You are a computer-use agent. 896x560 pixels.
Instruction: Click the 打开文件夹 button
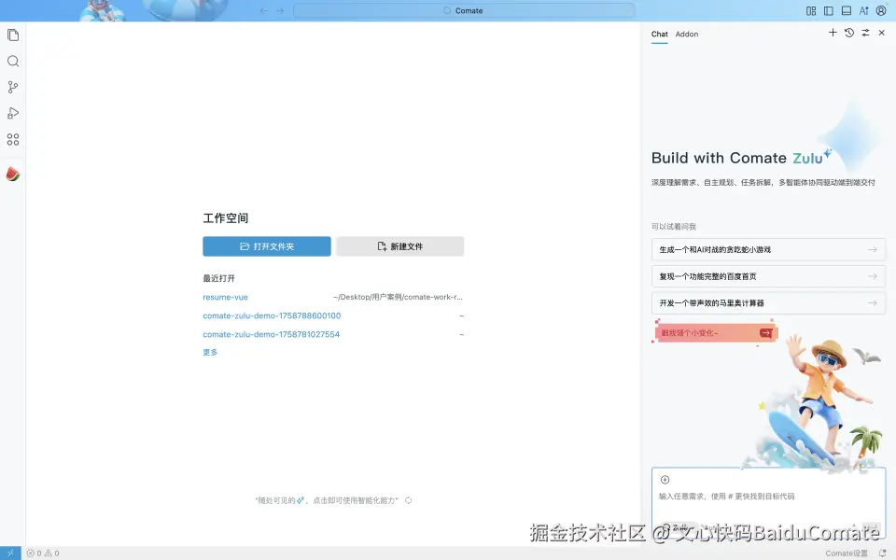click(x=267, y=246)
